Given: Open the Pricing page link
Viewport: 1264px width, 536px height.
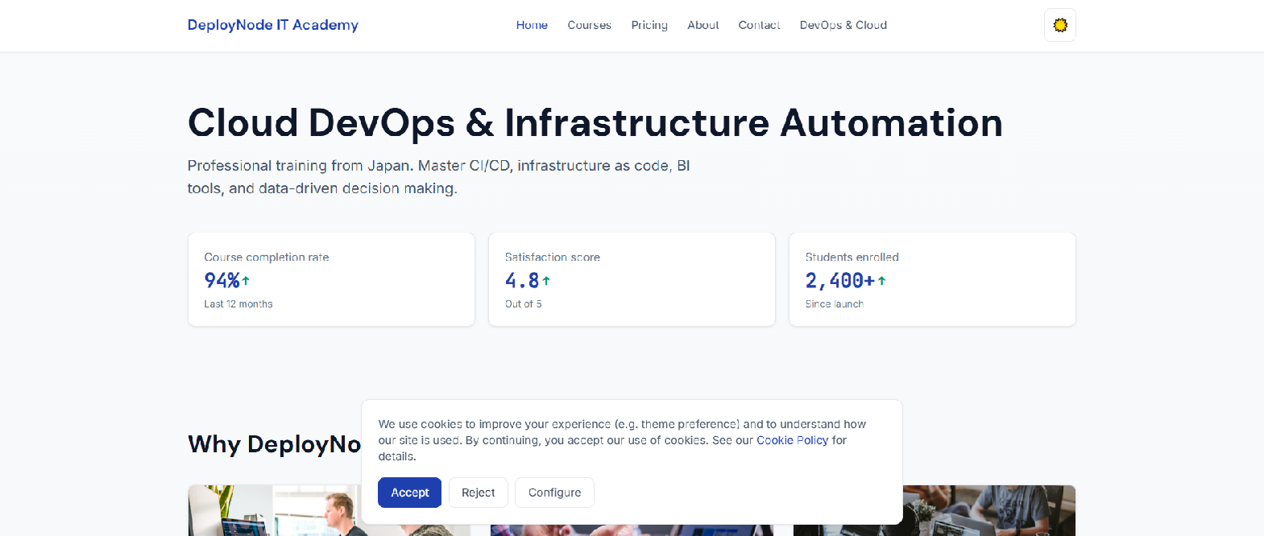Looking at the screenshot, I should point(649,25).
